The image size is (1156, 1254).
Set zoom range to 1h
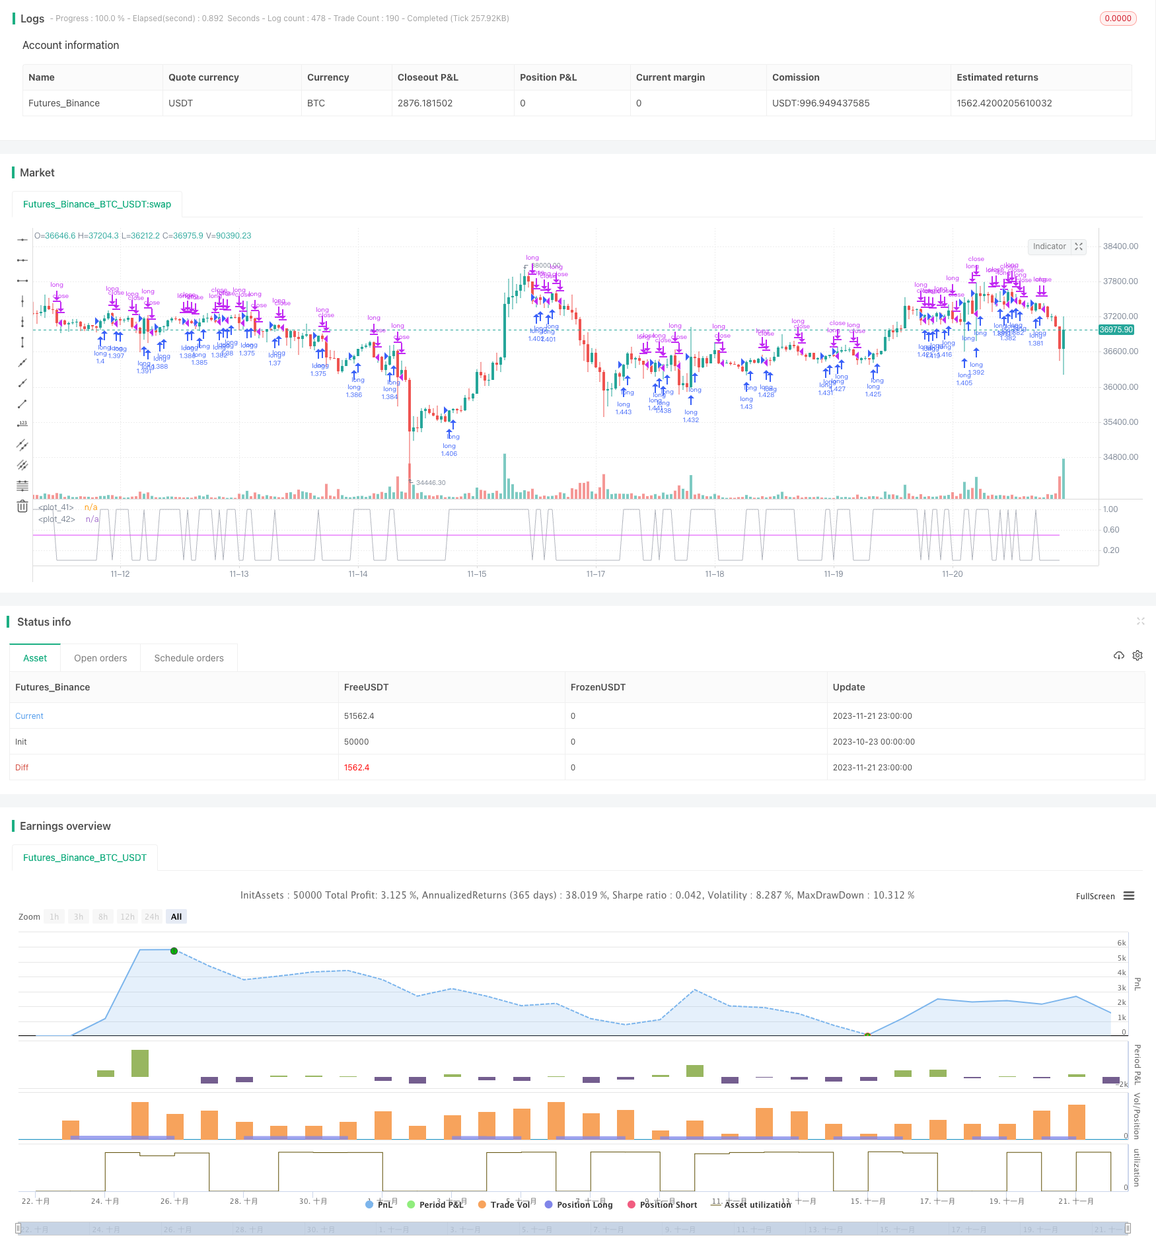(54, 916)
